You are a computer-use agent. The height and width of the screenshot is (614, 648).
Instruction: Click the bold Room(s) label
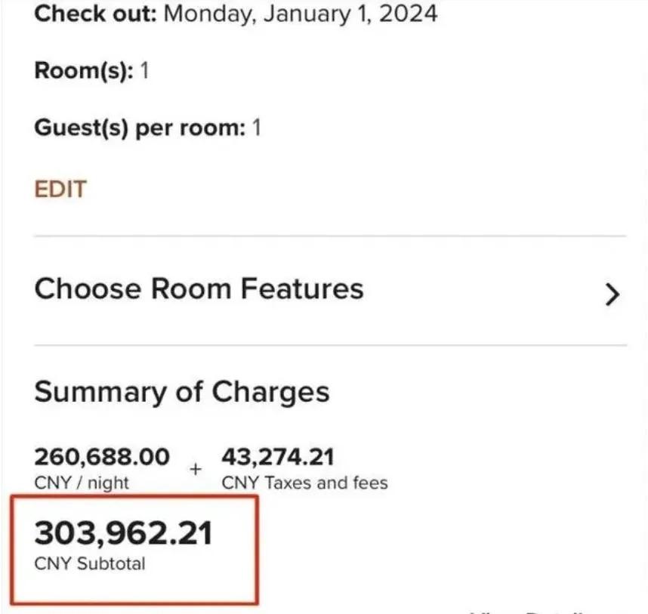[x=84, y=71]
